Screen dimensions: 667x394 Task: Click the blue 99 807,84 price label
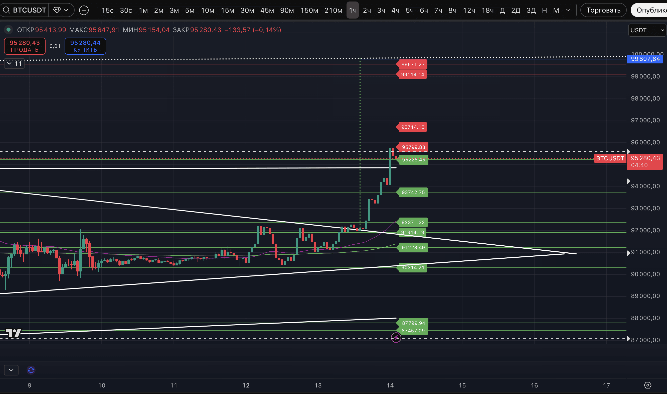click(645, 59)
